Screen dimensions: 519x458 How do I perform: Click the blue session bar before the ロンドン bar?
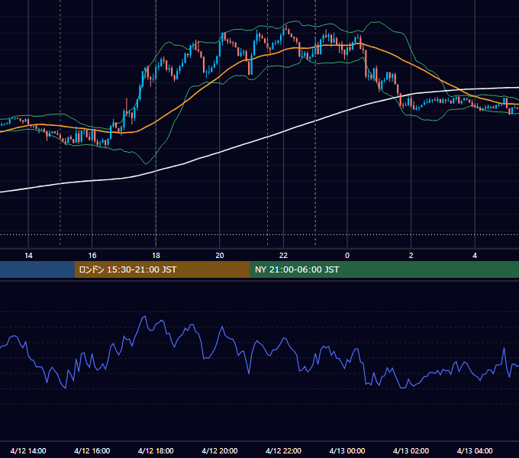tap(37, 269)
